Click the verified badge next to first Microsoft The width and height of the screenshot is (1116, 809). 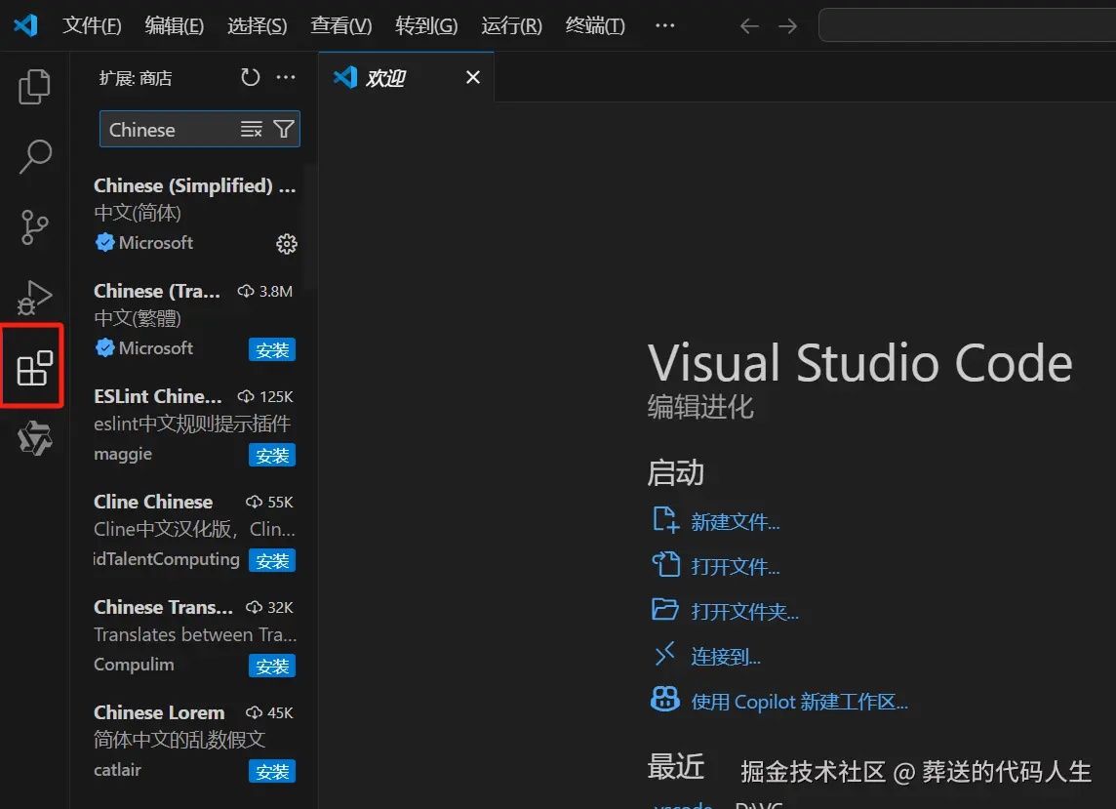coord(104,243)
